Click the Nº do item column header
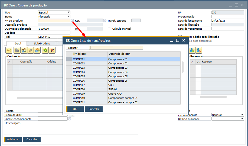 pos(90,54)
